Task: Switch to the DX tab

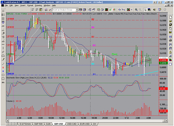Action: (x=95, y=124)
